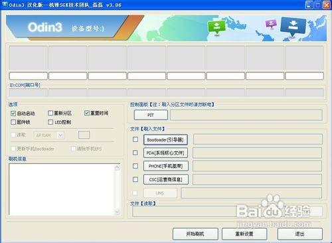The width and height of the screenshot is (332, 243).
Task: Click the 文件【读取】 label
Action: [x=143, y=203]
